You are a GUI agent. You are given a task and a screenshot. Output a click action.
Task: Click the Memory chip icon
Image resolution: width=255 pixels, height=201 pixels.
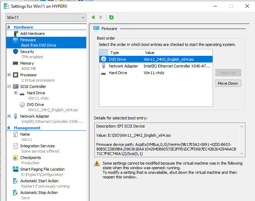pos(16,63)
